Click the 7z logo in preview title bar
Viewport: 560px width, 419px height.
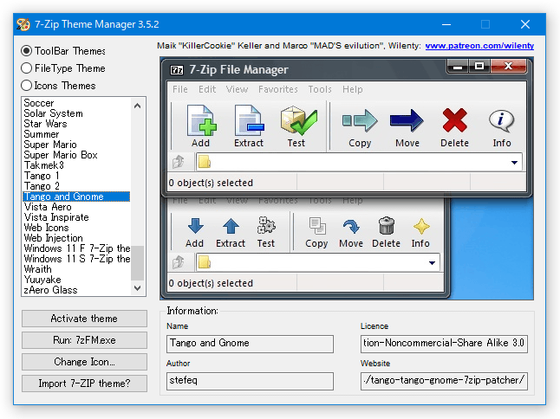coord(177,70)
